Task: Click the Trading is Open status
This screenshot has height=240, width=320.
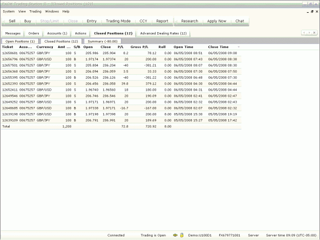Action: (153, 235)
